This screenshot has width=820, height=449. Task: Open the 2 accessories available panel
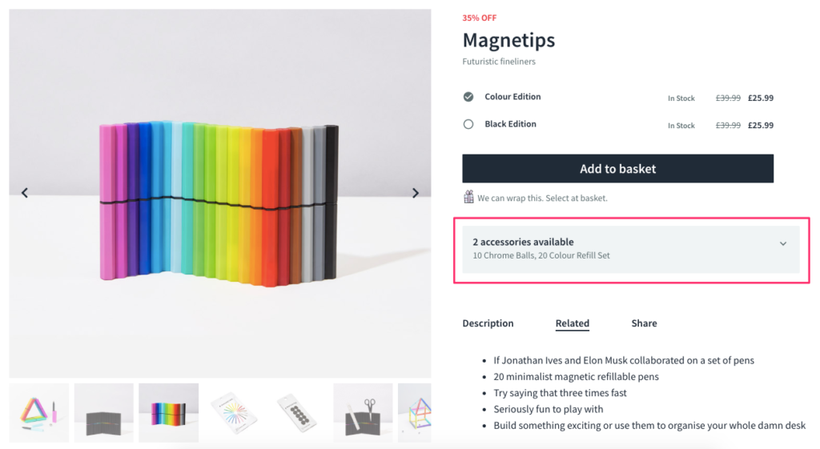click(631, 250)
